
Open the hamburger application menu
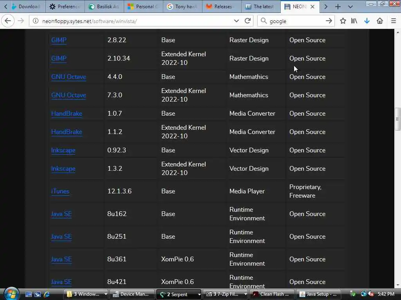pyautogui.click(x=394, y=21)
